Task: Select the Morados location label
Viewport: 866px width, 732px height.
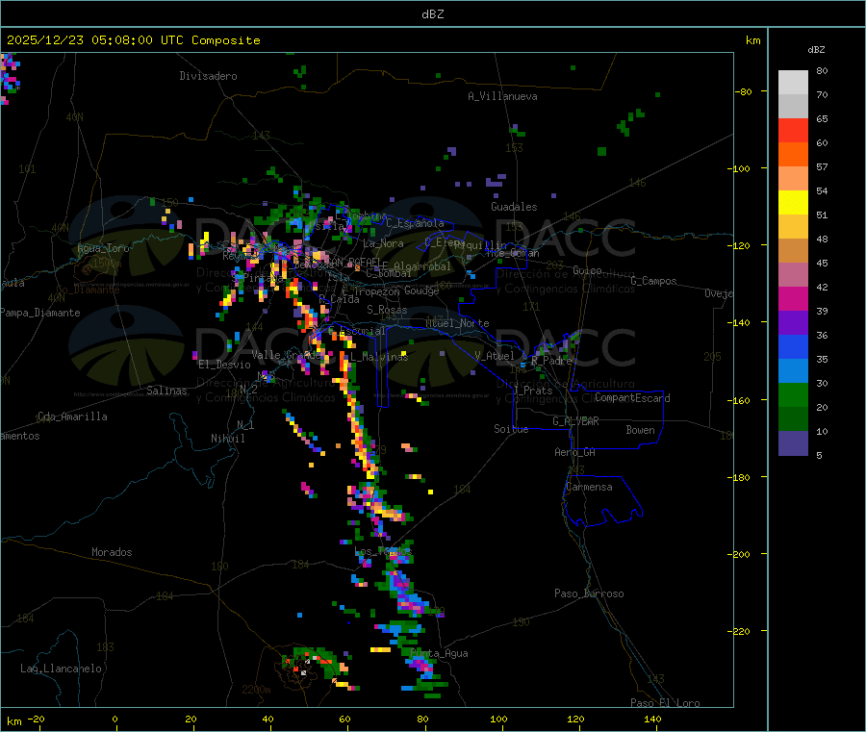Action: click(x=112, y=552)
